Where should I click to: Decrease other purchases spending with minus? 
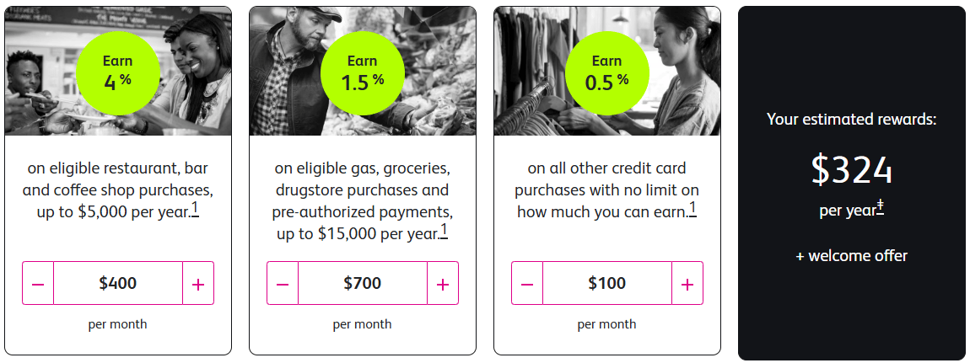click(x=527, y=283)
